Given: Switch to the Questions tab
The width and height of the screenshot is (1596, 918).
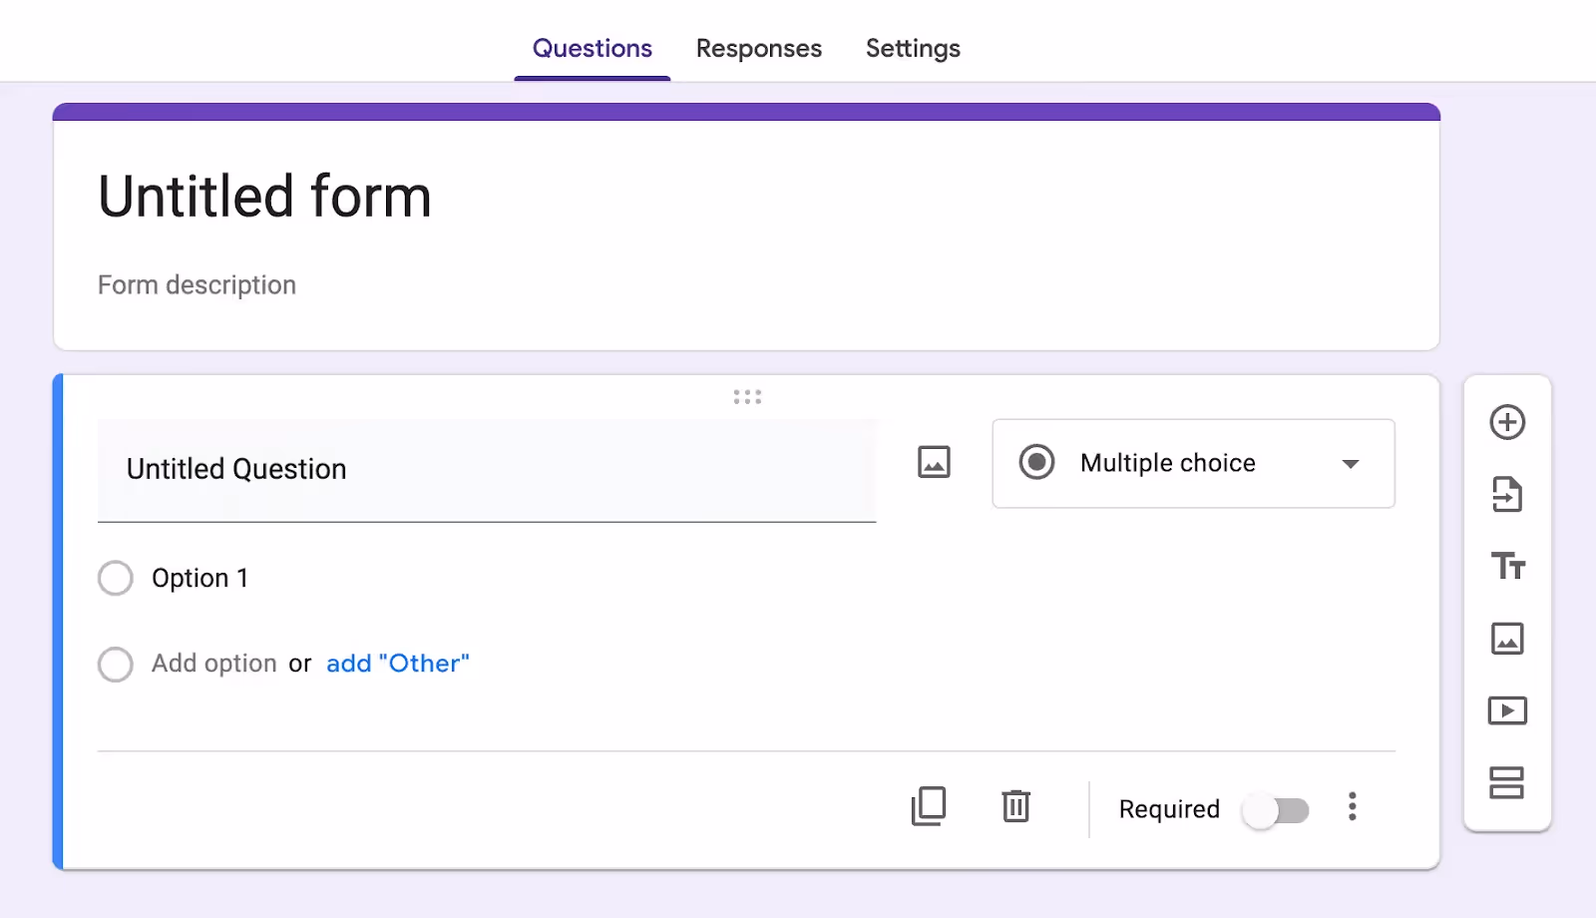Looking at the screenshot, I should (593, 48).
